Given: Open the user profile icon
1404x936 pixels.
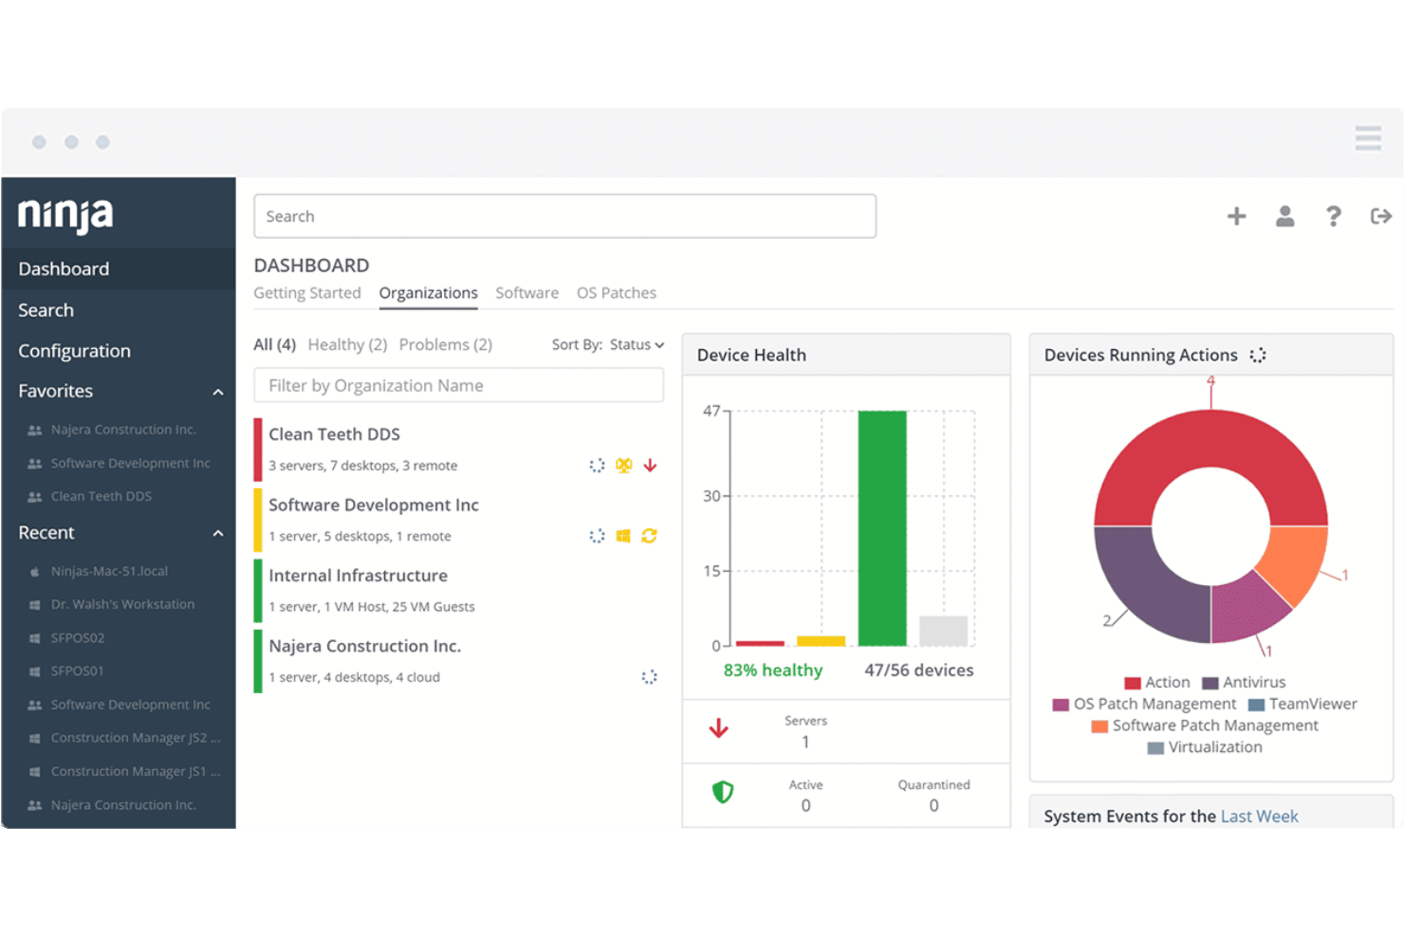Looking at the screenshot, I should (1284, 216).
